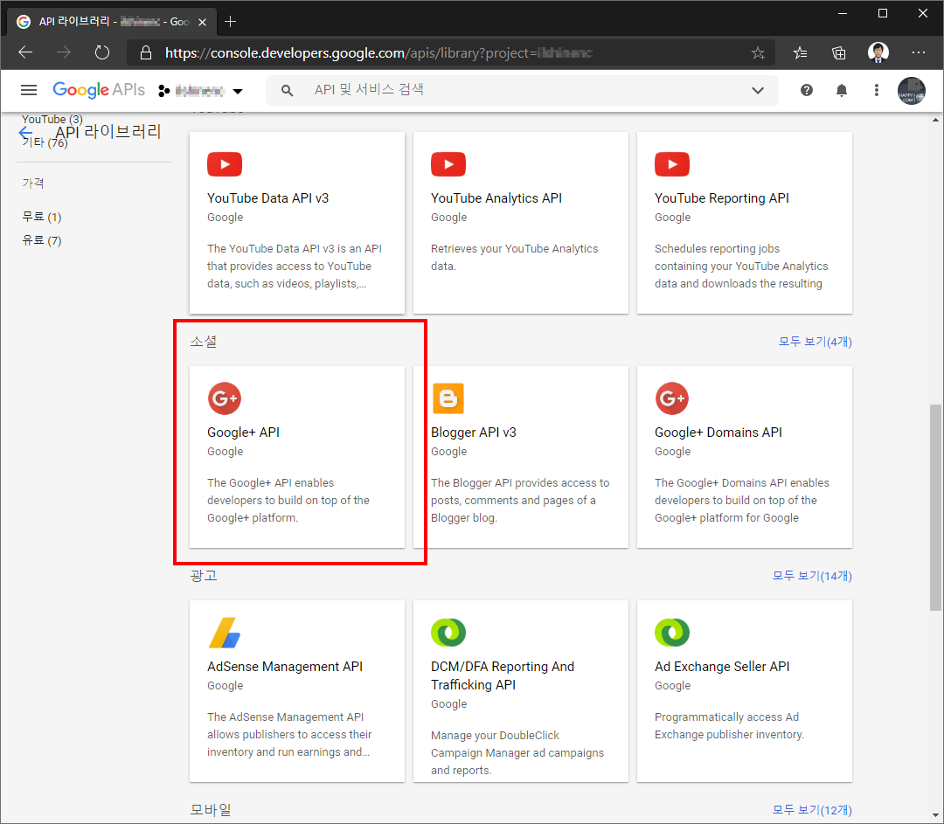This screenshot has height=824, width=944.
Task: Open the YouTube Data API v3 title
Action: (268, 198)
